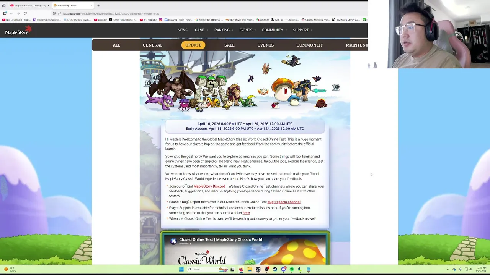Reload the current page
This screenshot has height=275, width=490.
point(25,13)
